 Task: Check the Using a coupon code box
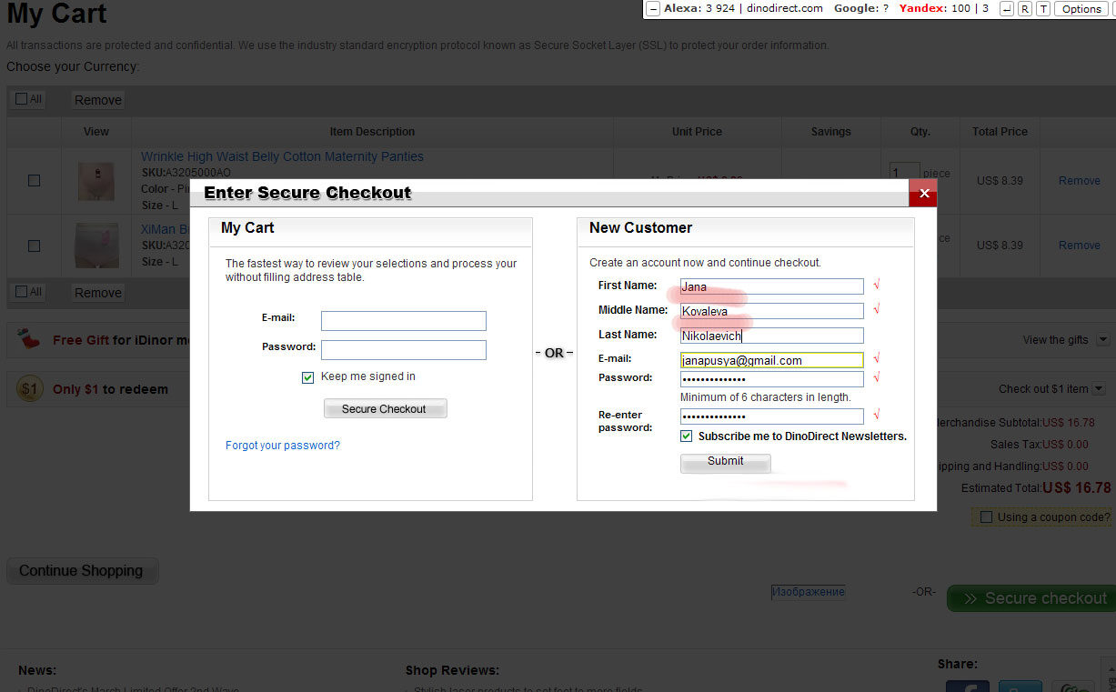click(x=986, y=517)
